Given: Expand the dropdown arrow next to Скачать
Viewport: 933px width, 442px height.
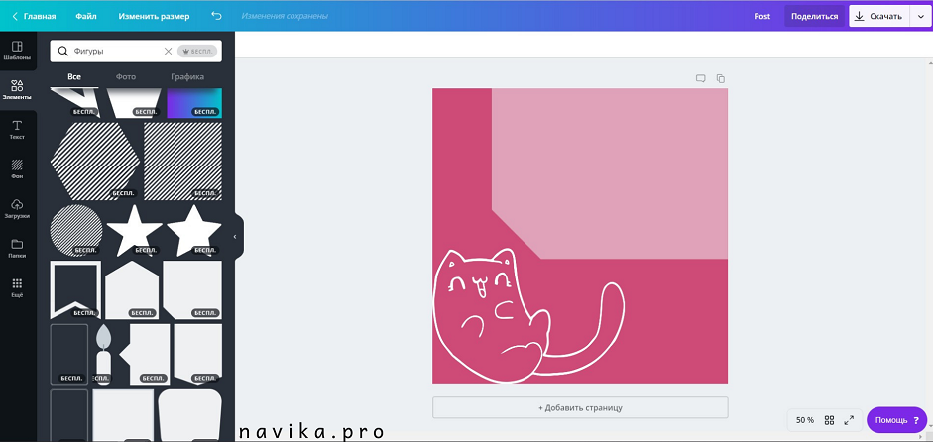Looking at the screenshot, I should click(x=919, y=16).
